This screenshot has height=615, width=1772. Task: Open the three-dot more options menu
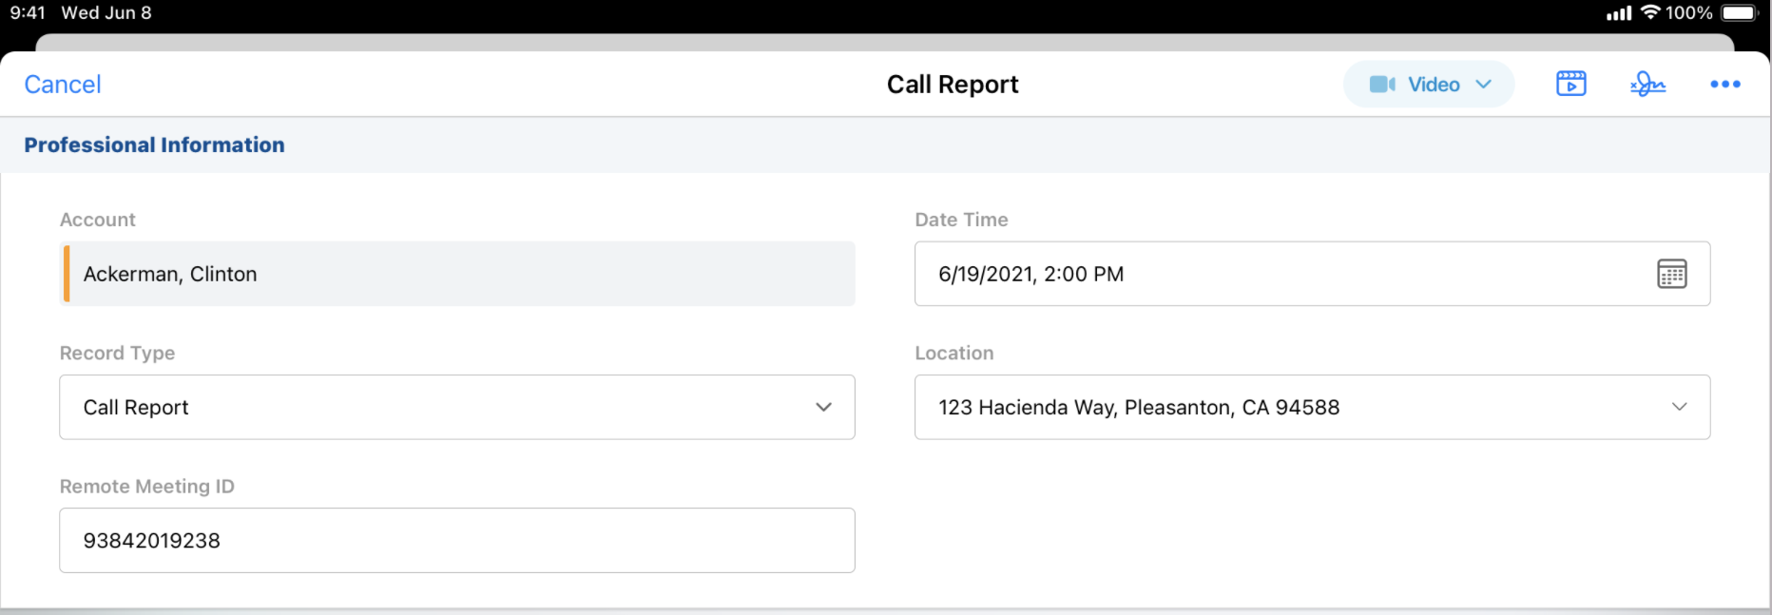point(1724,85)
